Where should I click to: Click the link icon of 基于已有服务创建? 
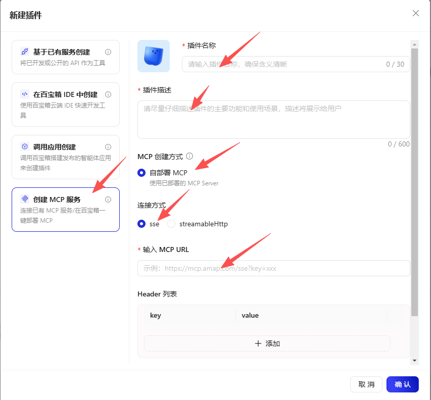(x=25, y=52)
